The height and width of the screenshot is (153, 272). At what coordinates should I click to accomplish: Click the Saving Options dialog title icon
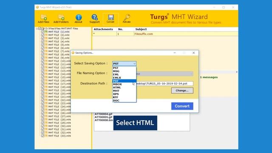[x=73, y=53]
